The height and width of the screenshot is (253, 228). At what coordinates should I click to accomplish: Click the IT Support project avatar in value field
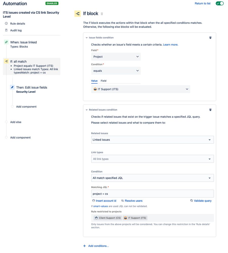(x=95, y=89)
